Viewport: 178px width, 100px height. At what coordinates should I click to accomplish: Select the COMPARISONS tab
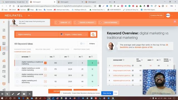pyautogui.click(x=22, y=52)
